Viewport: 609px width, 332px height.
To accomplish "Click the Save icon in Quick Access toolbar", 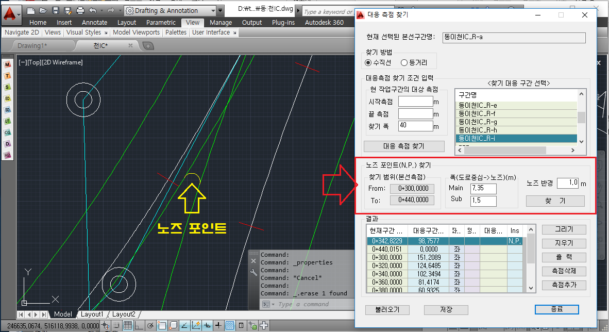I will pyautogui.click(x=55, y=10).
